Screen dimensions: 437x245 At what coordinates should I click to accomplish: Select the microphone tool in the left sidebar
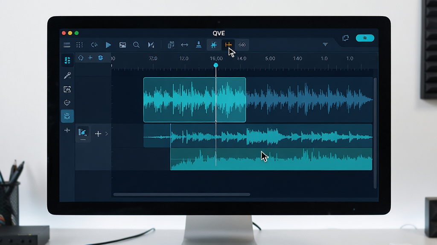click(67, 75)
